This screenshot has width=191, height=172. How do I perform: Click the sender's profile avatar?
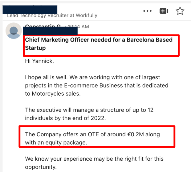coord(14,31)
